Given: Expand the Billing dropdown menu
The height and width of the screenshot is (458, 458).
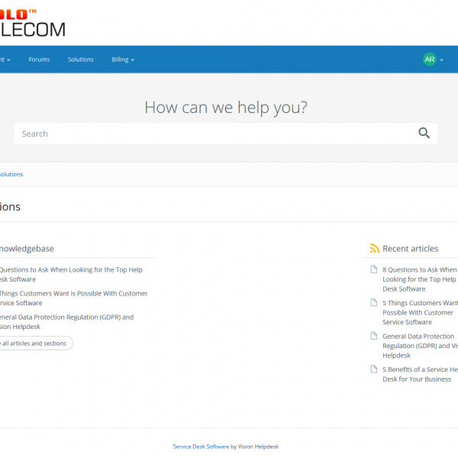Looking at the screenshot, I should (x=122, y=60).
